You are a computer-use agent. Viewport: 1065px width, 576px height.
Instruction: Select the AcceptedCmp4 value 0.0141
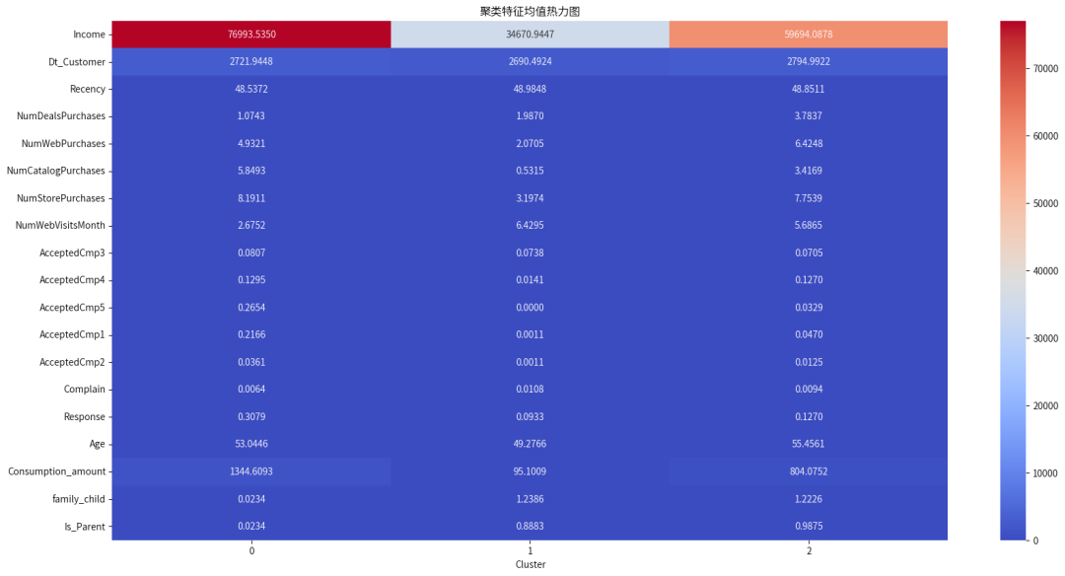click(530, 280)
